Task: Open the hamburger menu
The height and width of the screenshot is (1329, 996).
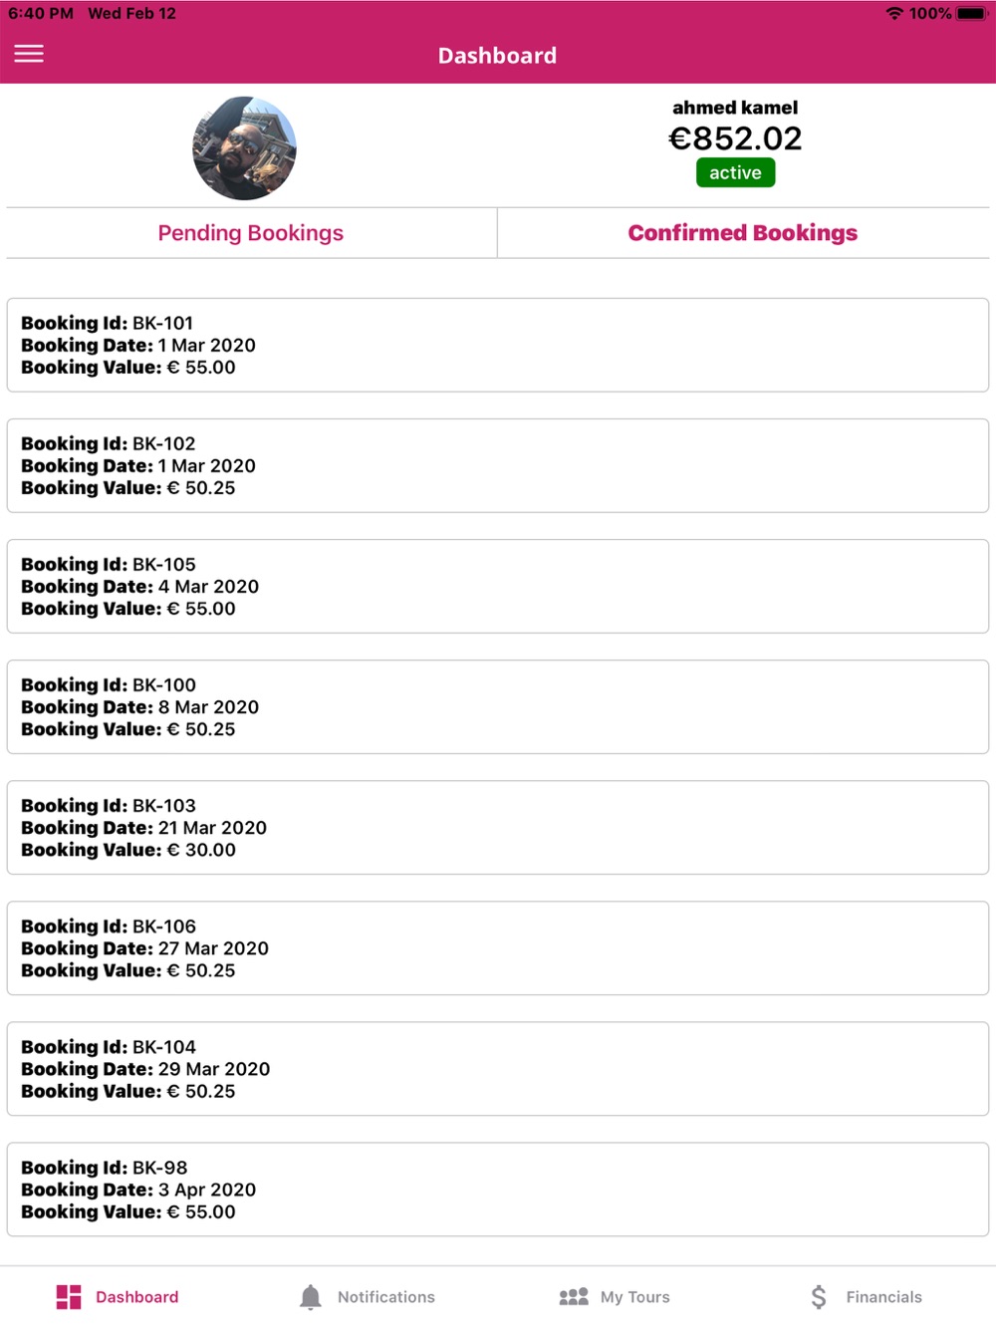Action: [x=29, y=54]
